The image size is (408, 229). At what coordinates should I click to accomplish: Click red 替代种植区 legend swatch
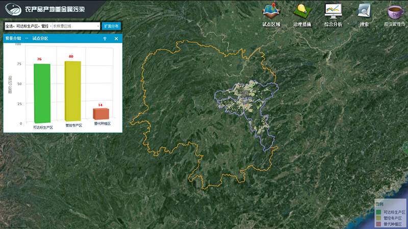(x=378, y=224)
